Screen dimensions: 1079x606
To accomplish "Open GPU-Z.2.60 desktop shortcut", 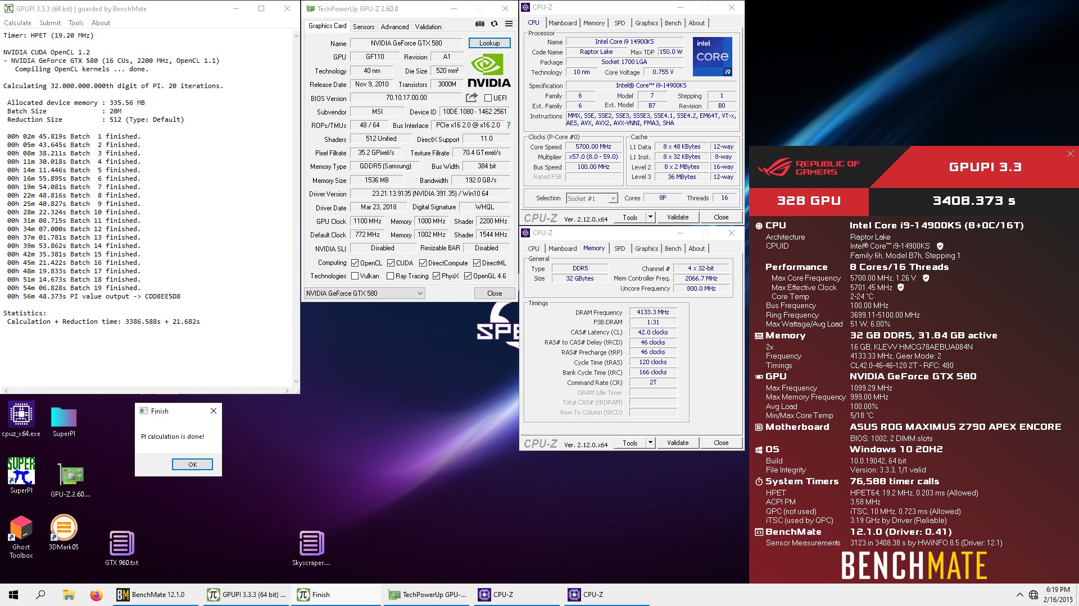I will coord(70,480).
